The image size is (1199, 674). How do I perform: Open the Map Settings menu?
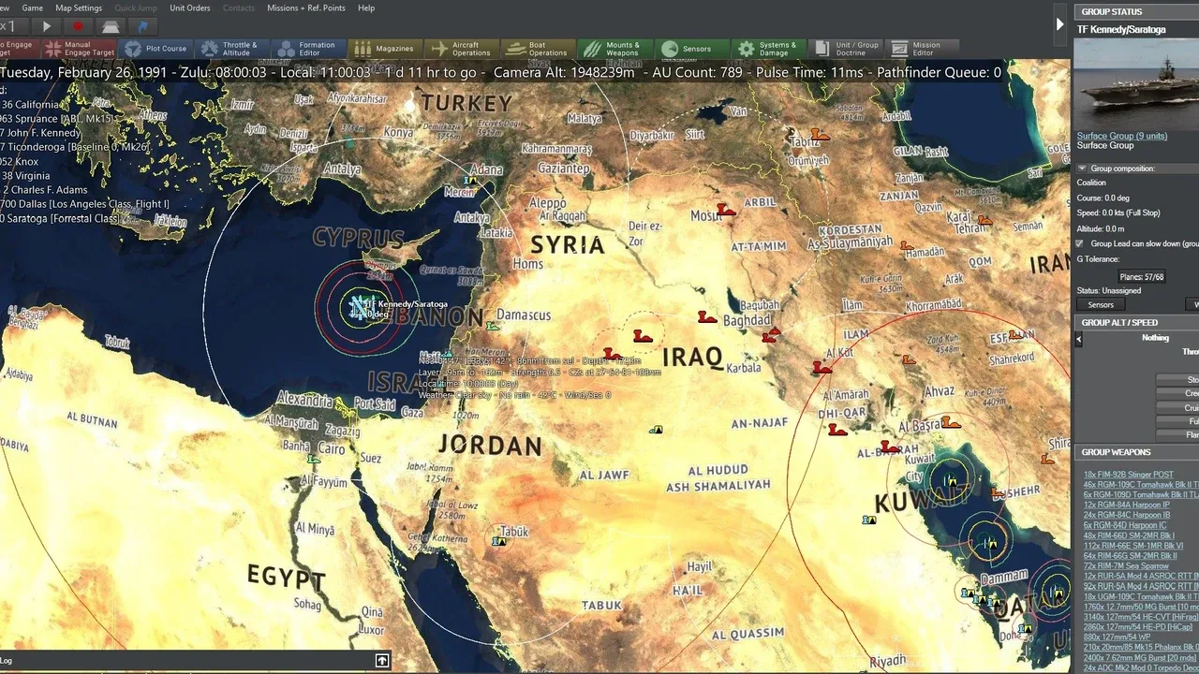79,7
